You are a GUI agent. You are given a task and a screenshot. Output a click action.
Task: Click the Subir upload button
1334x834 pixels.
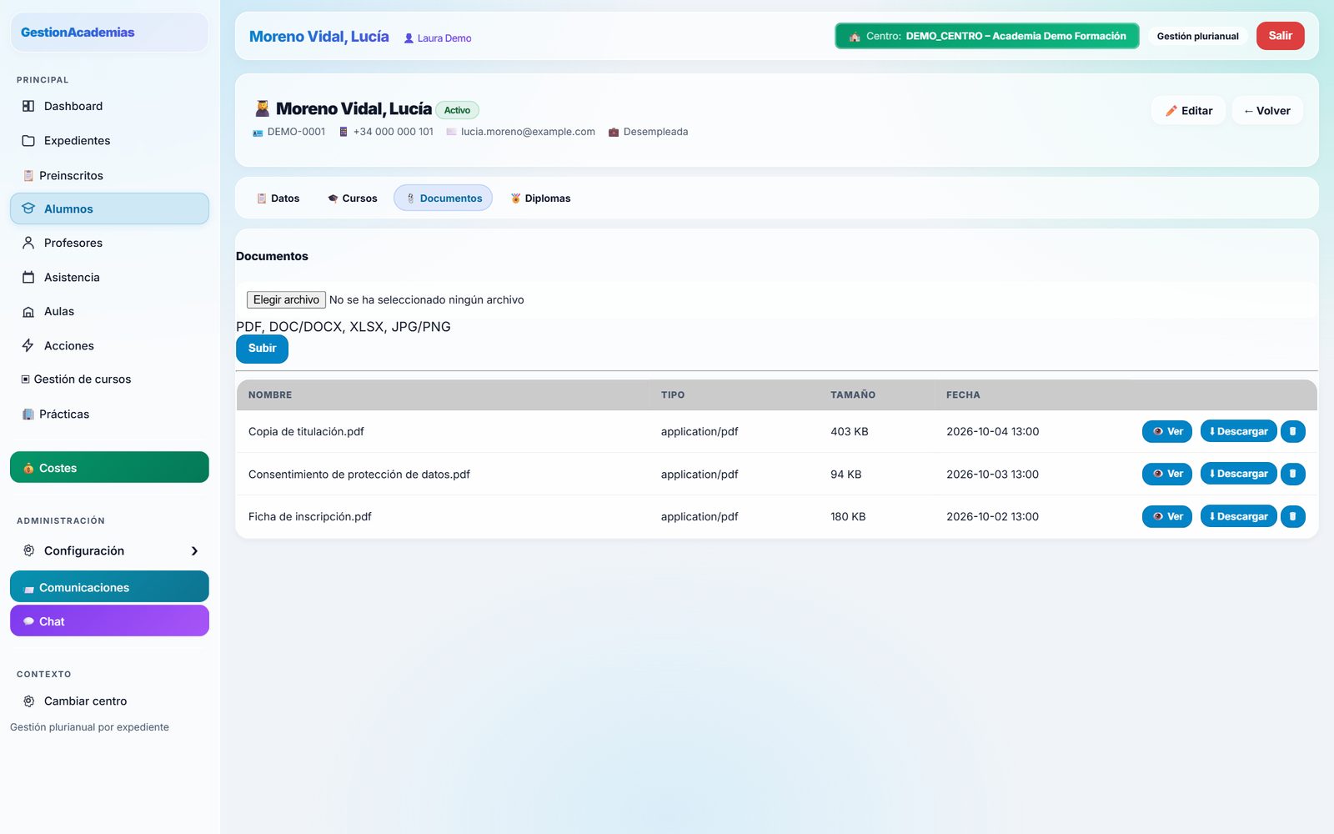[262, 349]
